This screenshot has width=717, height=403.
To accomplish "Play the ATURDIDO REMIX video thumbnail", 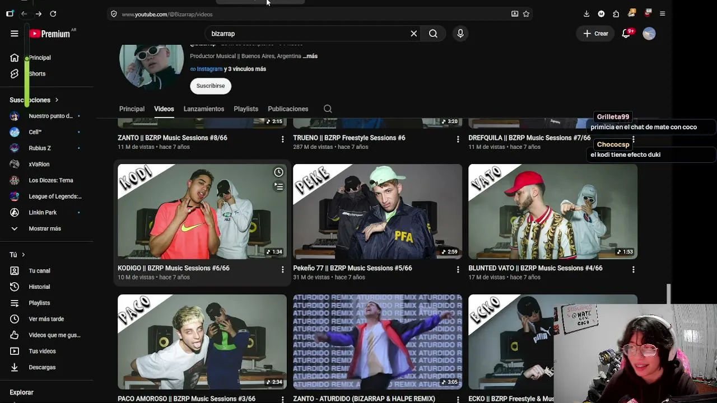I will (x=378, y=342).
